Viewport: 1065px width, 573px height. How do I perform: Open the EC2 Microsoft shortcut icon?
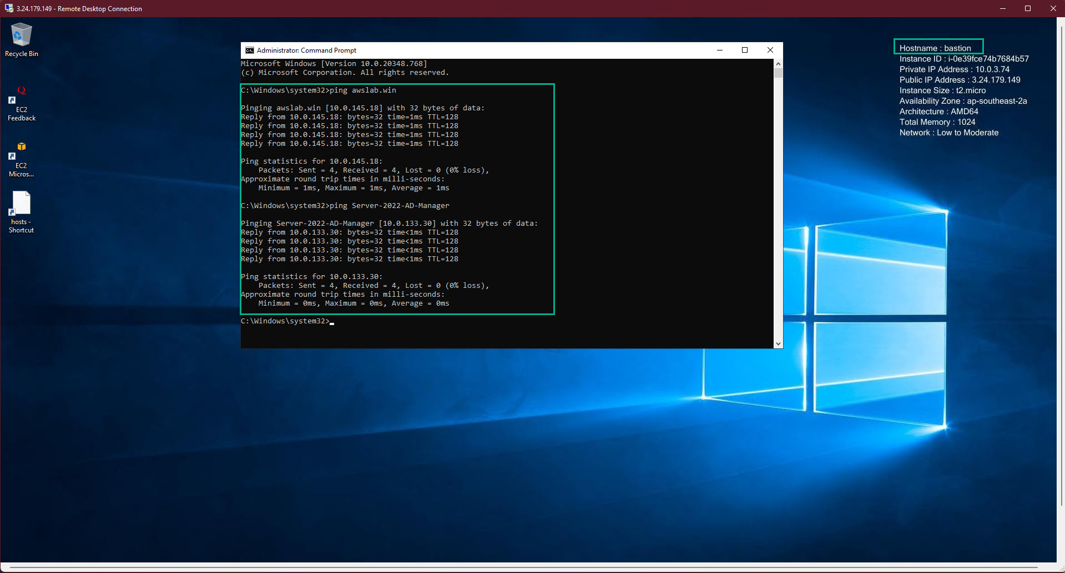pyautogui.click(x=21, y=160)
